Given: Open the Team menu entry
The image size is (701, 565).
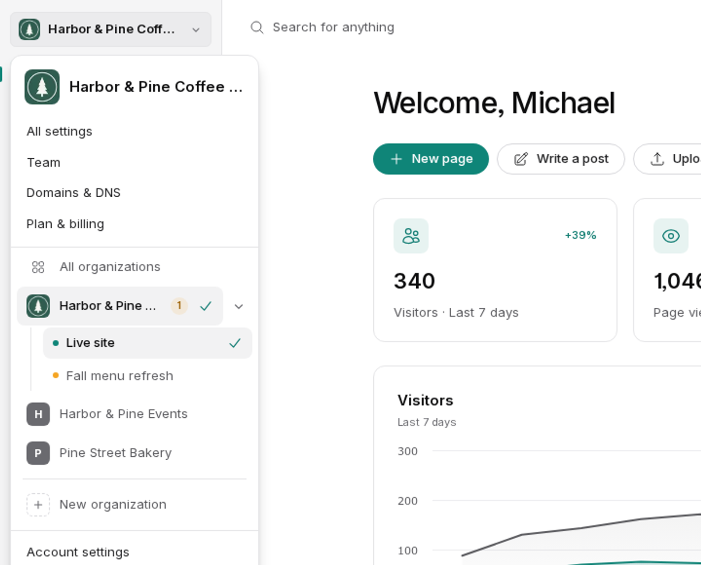Looking at the screenshot, I should (x=44, y=163).
